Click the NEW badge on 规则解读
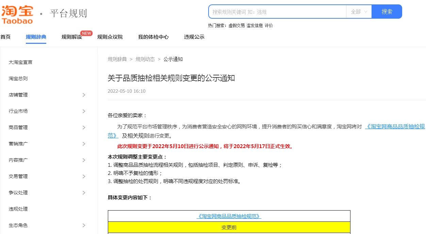 point(86,33)
